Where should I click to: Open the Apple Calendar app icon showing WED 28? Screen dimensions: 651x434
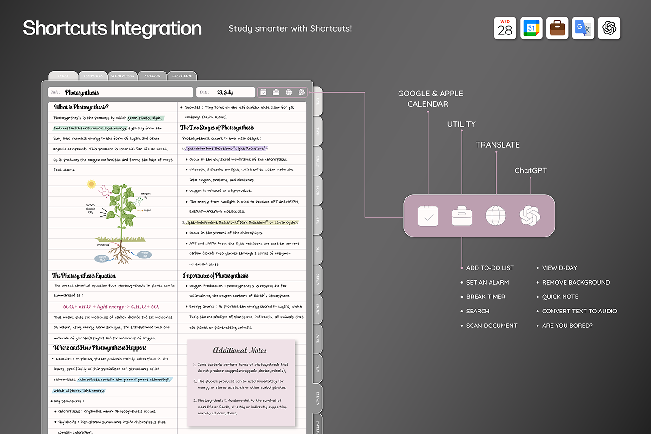coord(505,28)
